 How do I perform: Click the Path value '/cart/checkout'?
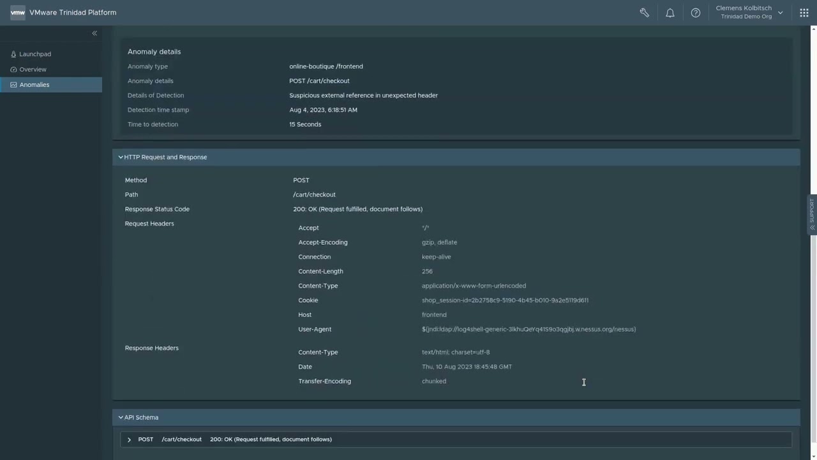click(x=314, y=195)
